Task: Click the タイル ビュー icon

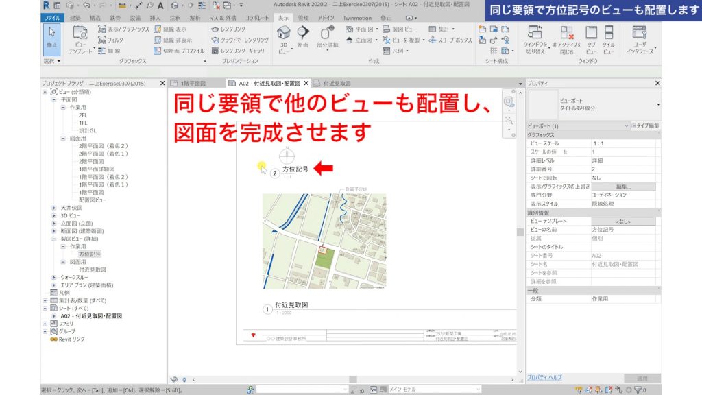Action: point(609,32)
